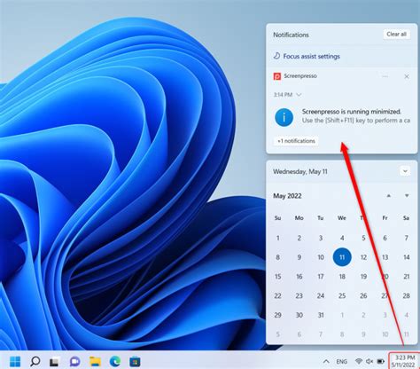This screenshot has height=369, width=420.
Task: Open Focus assist settings
Action: pyautogui.click(x=307, y=56)
